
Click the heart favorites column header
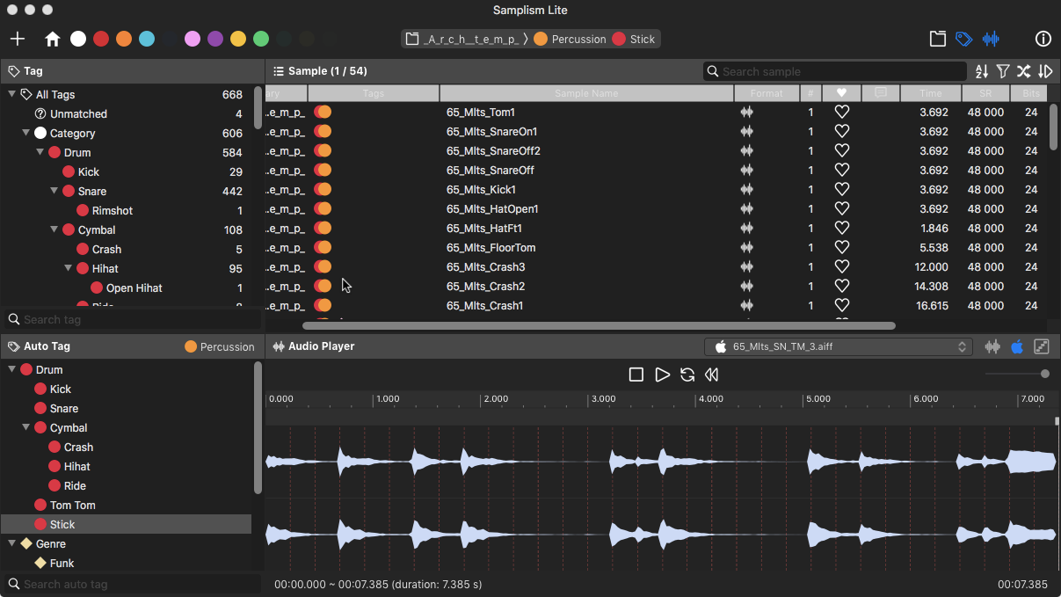tap(841, 93)
